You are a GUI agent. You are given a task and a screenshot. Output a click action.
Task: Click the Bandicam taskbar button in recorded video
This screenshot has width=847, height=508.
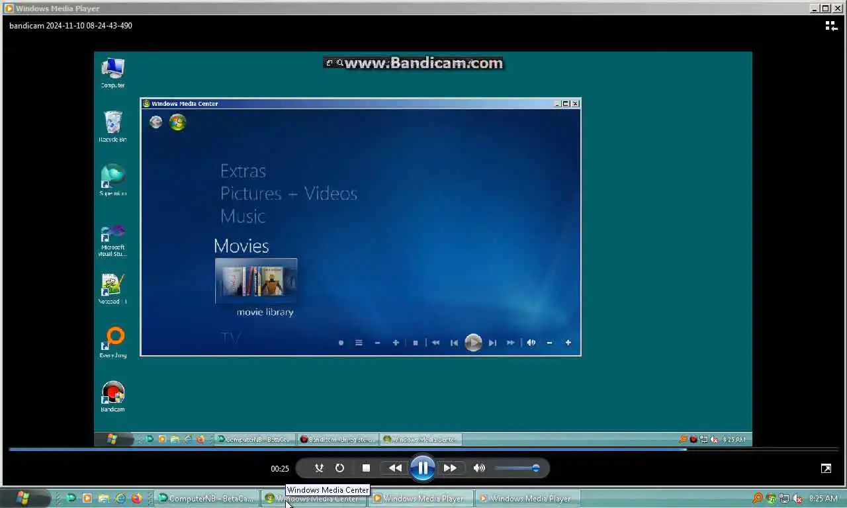tap(337, 439)
